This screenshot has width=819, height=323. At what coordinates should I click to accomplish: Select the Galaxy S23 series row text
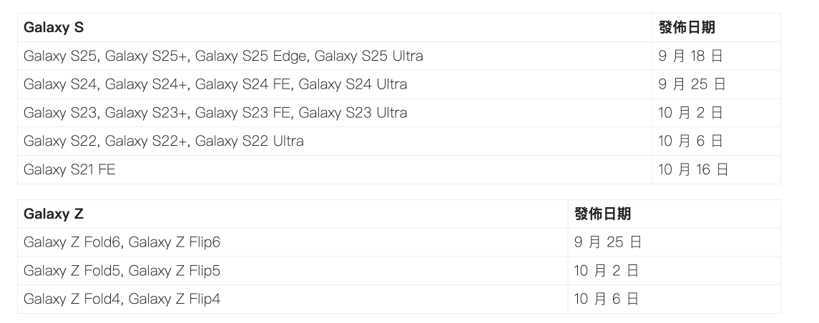(x=215, y=113)
